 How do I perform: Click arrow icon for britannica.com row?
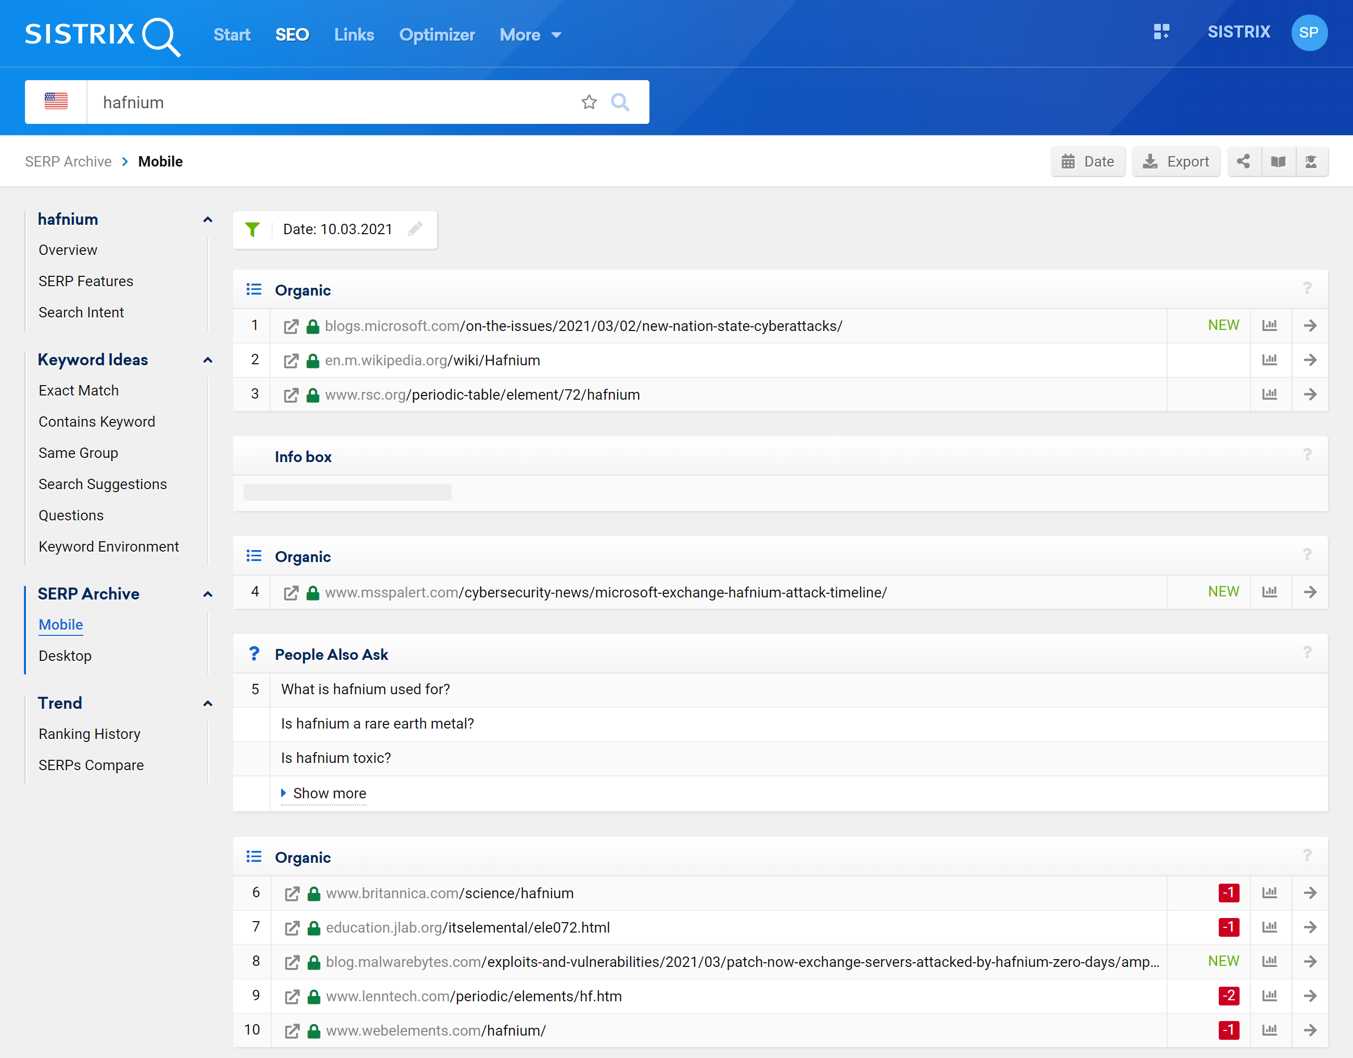tap(1310, 893)
